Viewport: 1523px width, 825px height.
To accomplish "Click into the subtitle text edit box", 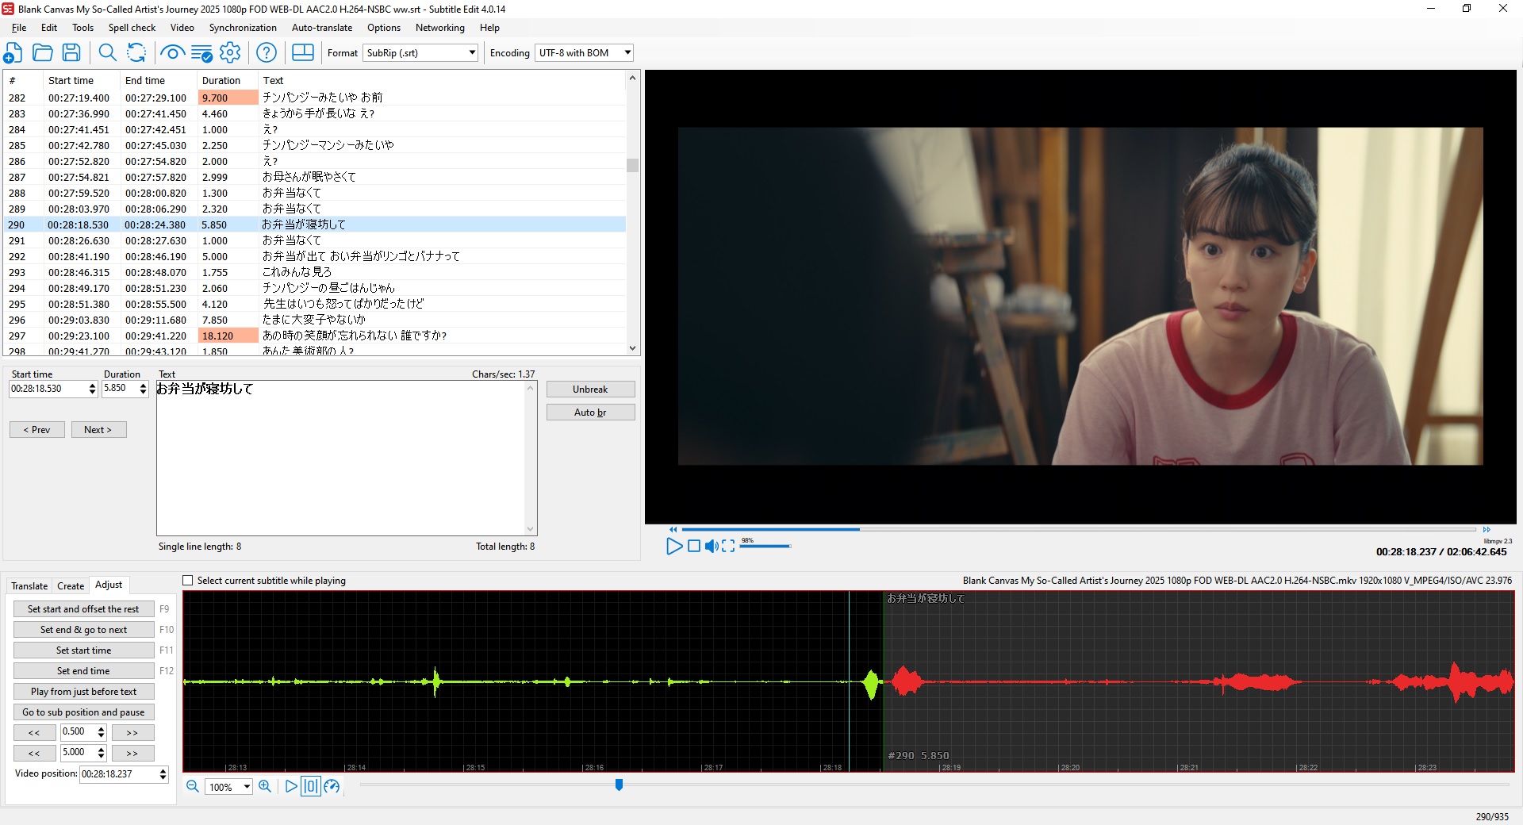I will point(341,458).
